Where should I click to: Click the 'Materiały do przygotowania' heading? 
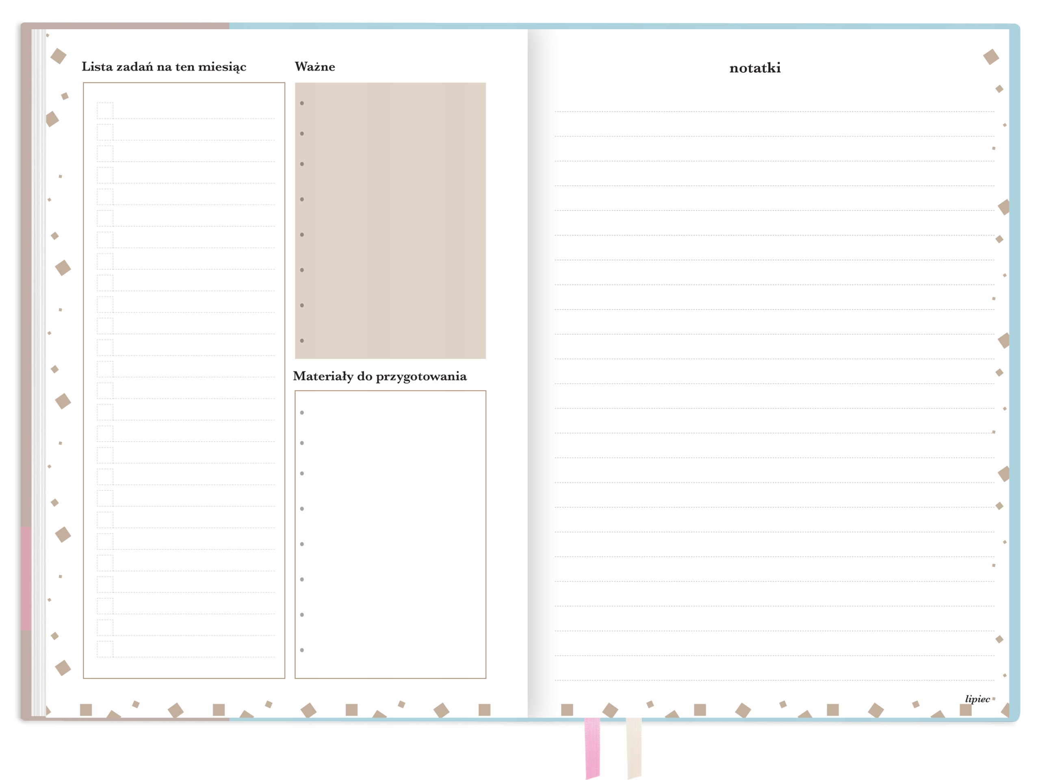coord(379,376)
